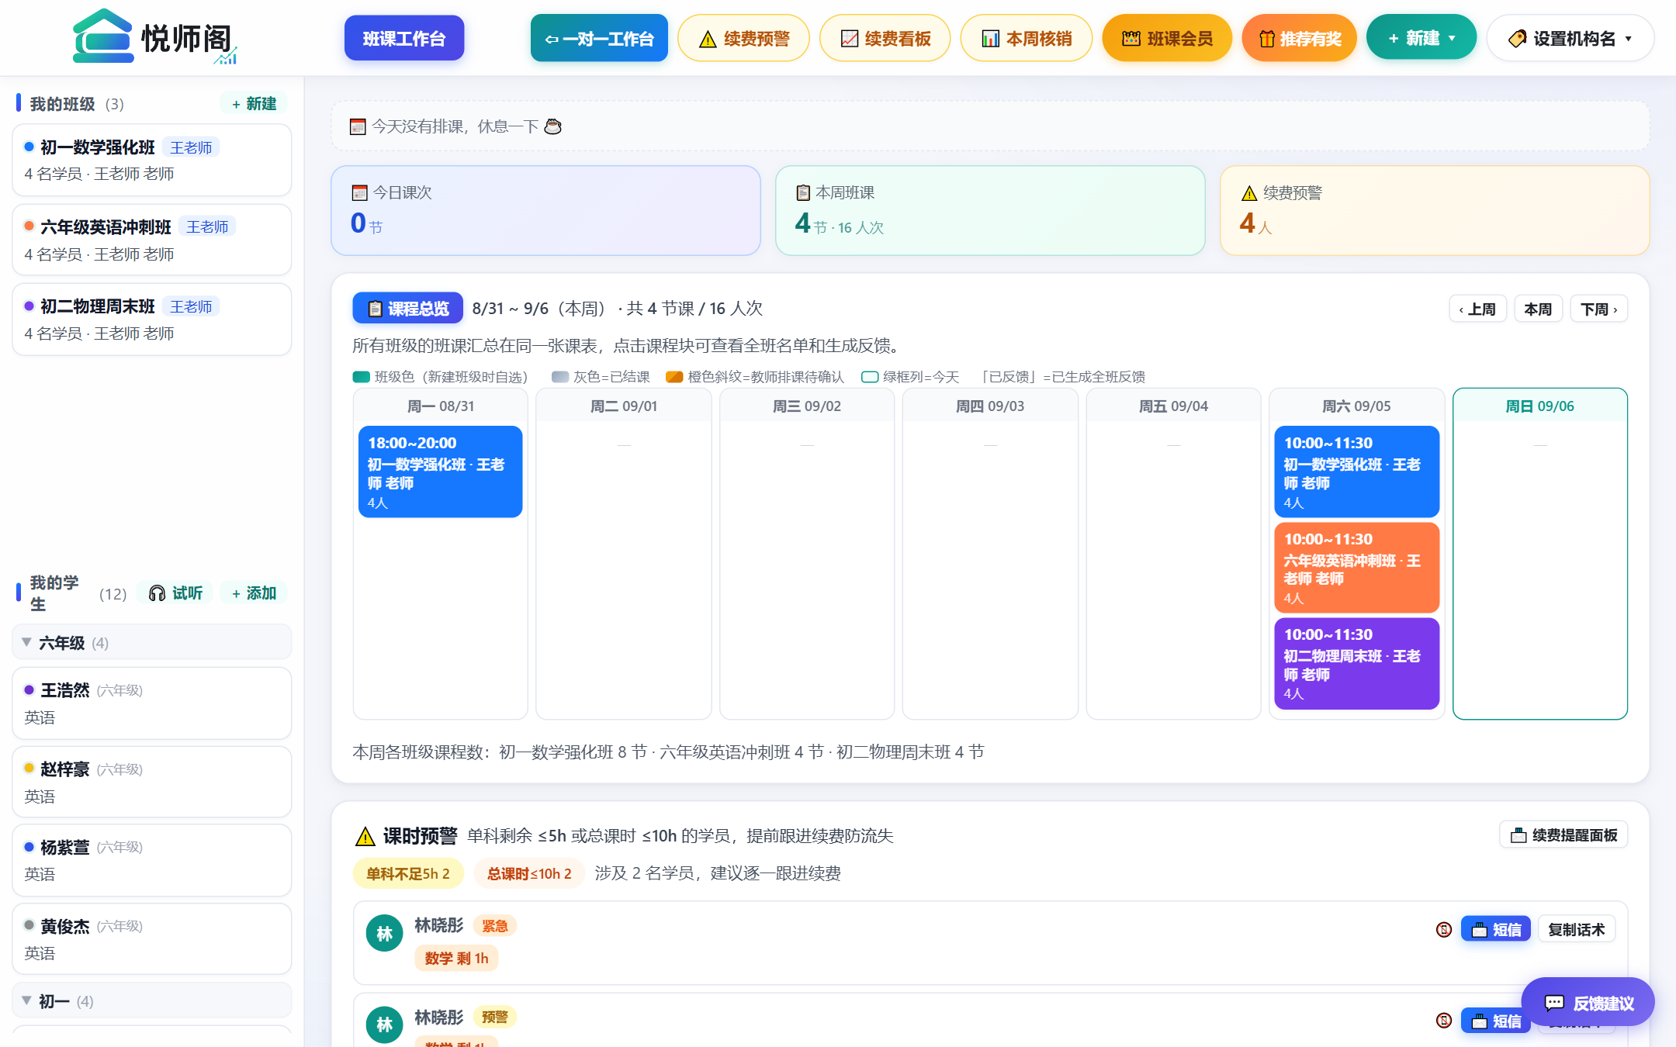This screenshot has width=1676, height=1047.
Task: Open the 续费提醒面板 panel
Action: point(1563,834)
